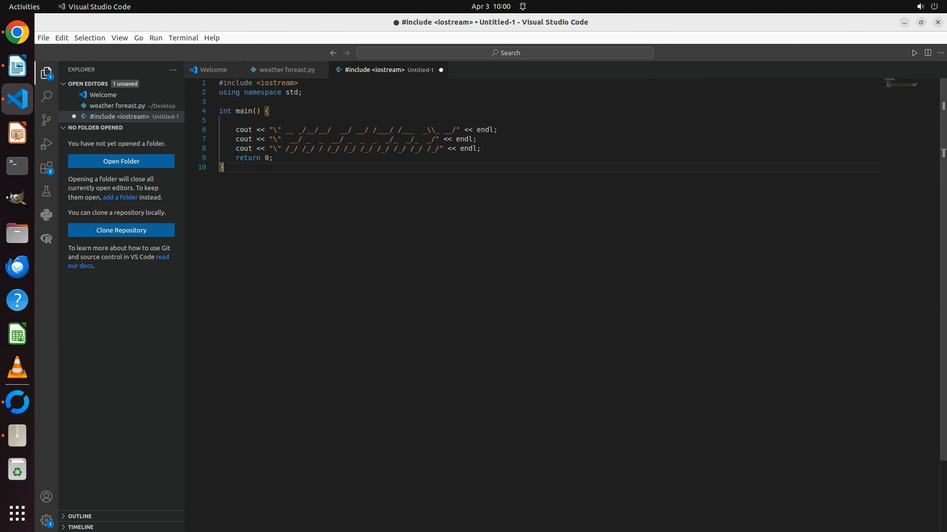Switch to the weather foreast.py tab

click(286, 70)
